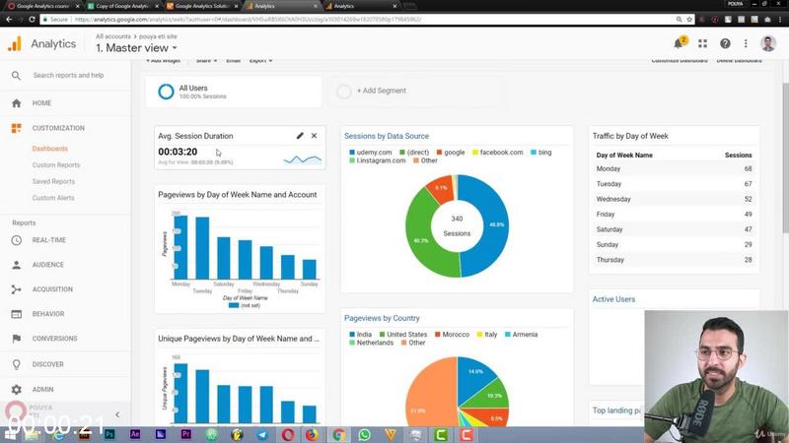The image size is (789, 443).
Task: Click the Admin gear icon
Action: 16,389
